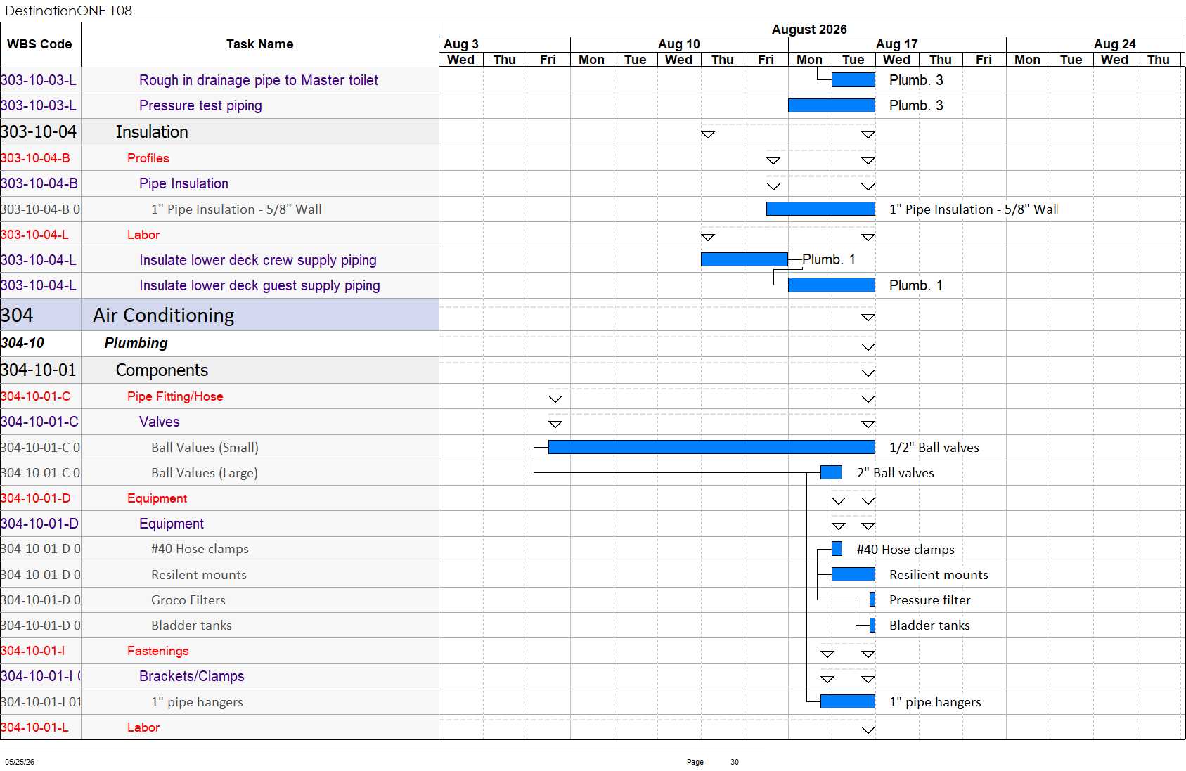Select the 1" pipe hangers Gantt bar
The height and width of the screenshot is (771, 1186).
pos(848,701)
